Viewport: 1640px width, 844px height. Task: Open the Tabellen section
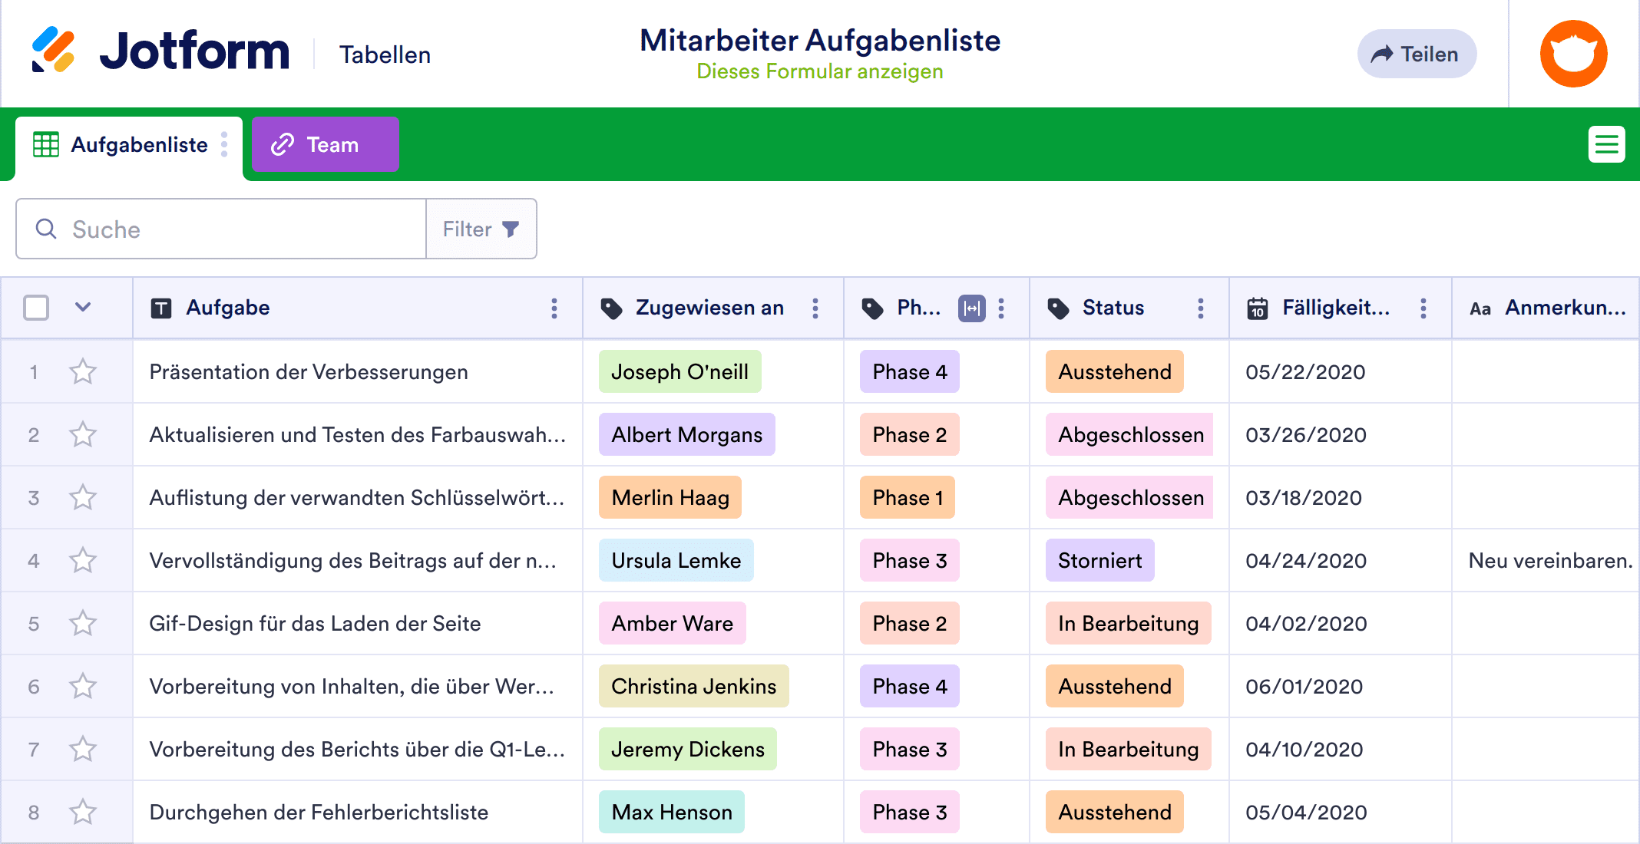(385, 55)
